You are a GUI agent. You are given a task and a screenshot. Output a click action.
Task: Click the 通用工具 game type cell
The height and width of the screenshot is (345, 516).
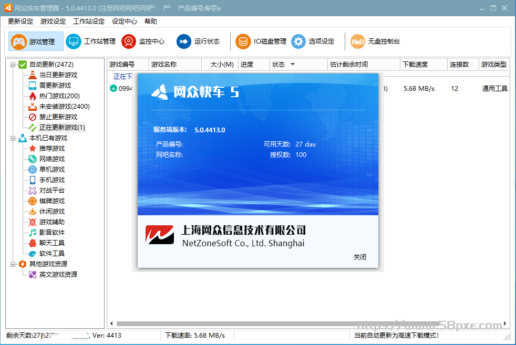click(495, 88)
